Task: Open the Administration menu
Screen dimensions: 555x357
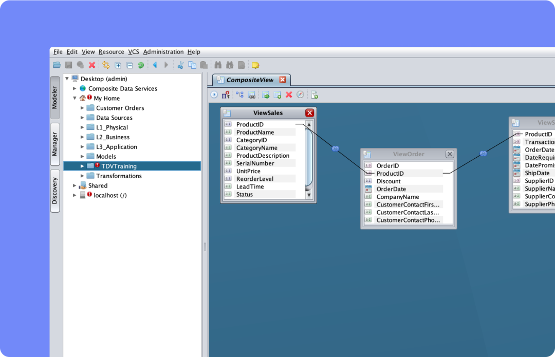Action: 163,52
